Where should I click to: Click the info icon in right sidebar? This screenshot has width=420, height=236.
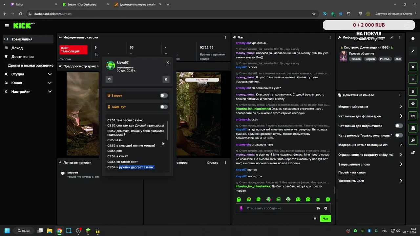pos(413,39)
